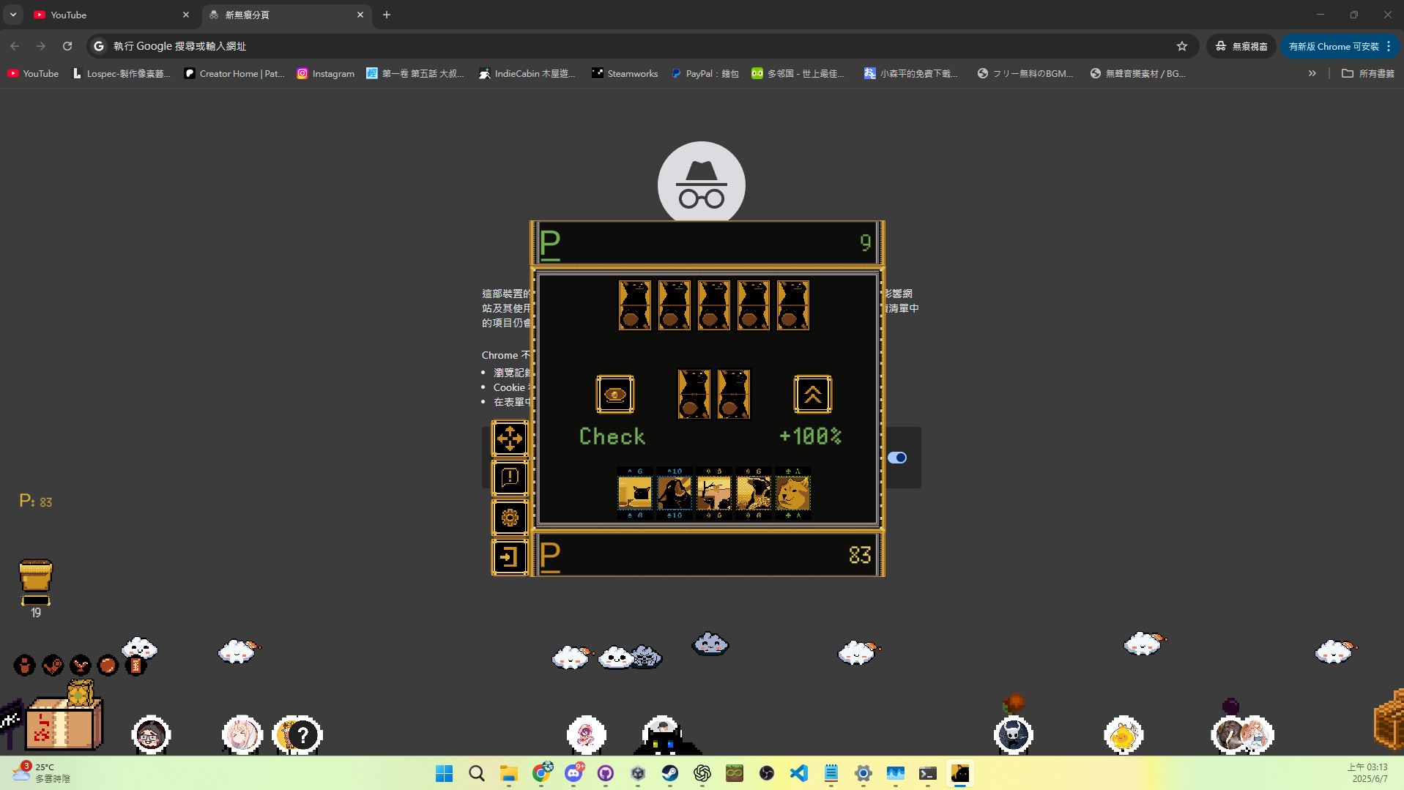Click the left community card in center
Viewport: 1404px width, 790px height.
click(694, 394)
